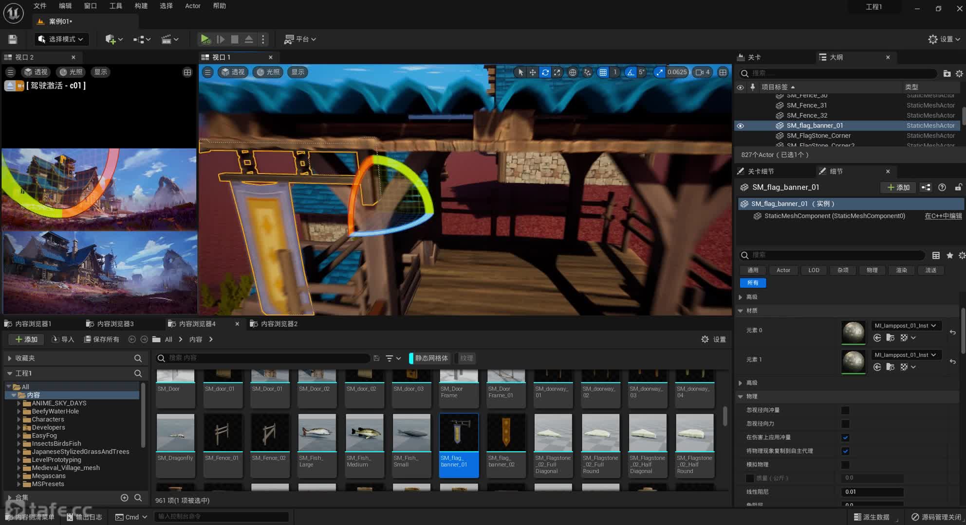Create new outliner folder icon
Image resolution: width=966 pixels, height=525 pixels.
click(x=947, y=73)
